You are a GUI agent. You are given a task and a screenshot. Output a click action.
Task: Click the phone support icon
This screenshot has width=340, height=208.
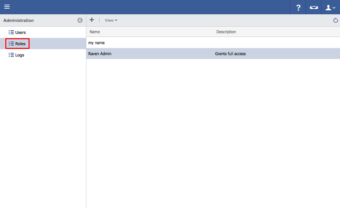click(313, 7)
